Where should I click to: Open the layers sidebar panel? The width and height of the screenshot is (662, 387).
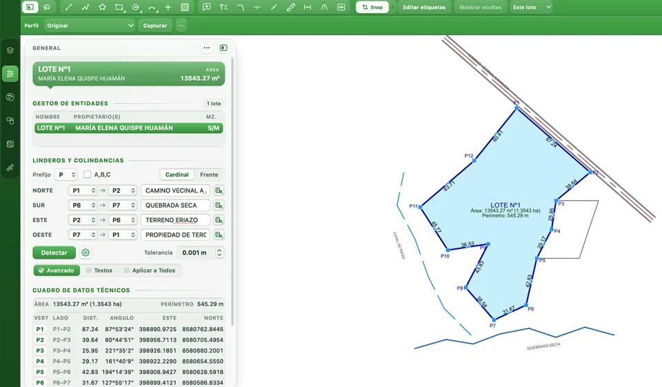pyautogui.click(x=10, y=50)
